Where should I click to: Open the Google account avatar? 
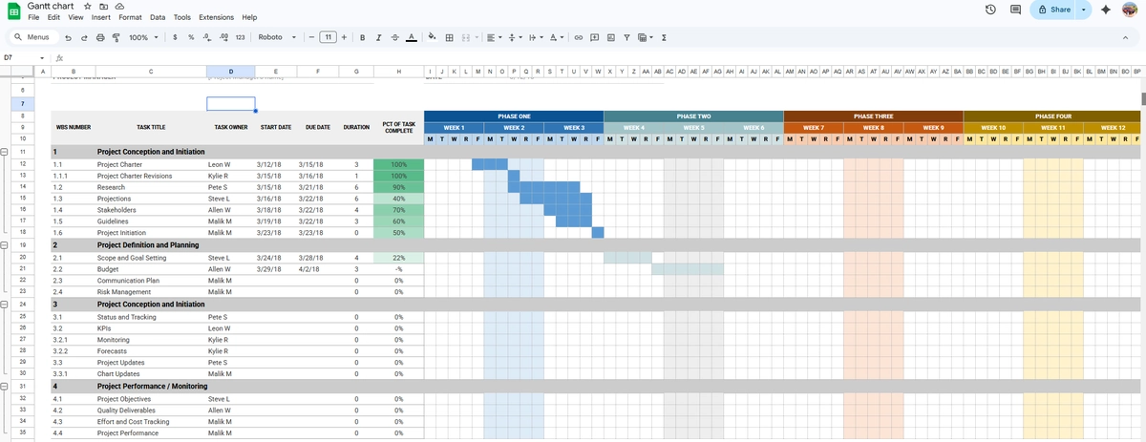[1130, 10]
